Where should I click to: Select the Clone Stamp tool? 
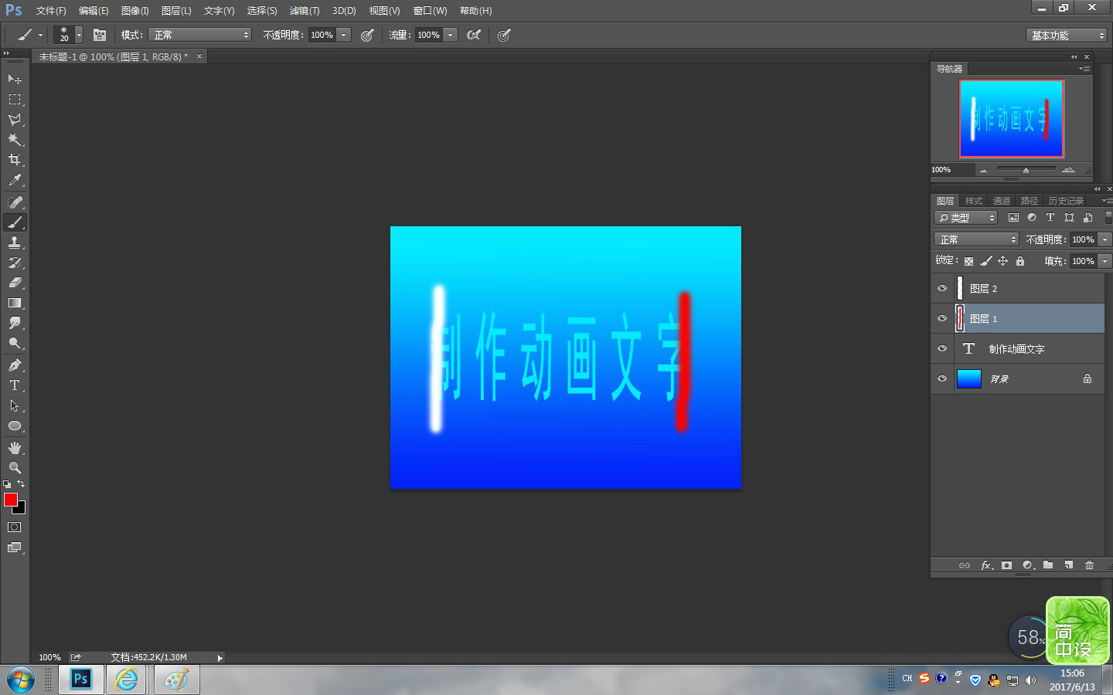point(15,242)
